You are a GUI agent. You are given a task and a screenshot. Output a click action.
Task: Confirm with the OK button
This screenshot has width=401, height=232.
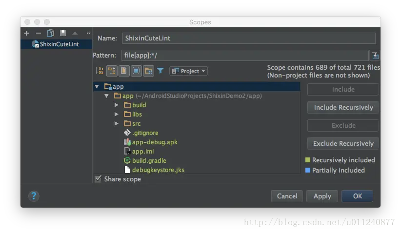357,196
